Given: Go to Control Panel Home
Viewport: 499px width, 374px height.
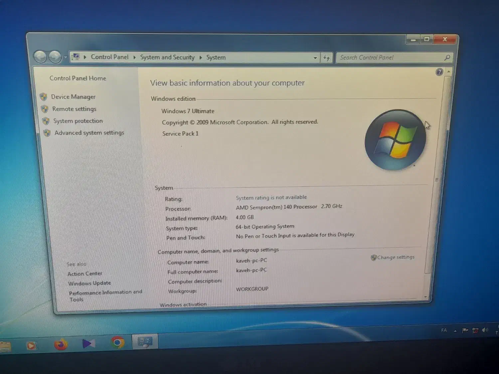Looking at the screenshot, I should click(x=78, y=78).
